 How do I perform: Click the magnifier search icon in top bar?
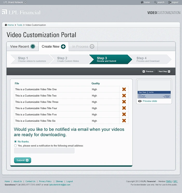point(155,2)
